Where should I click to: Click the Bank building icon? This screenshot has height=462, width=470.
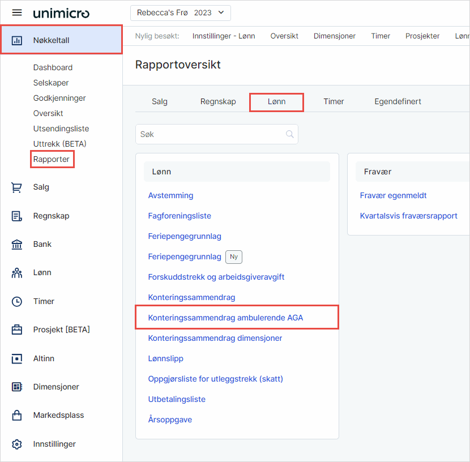click(17, 245)
